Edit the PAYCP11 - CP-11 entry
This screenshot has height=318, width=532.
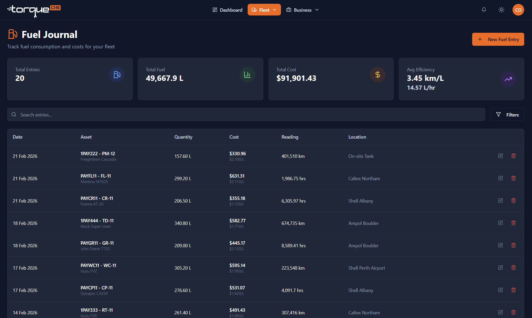click(x=501, y=290)
